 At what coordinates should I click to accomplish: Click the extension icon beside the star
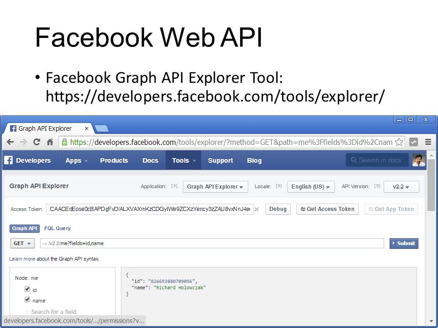[414, 142]
